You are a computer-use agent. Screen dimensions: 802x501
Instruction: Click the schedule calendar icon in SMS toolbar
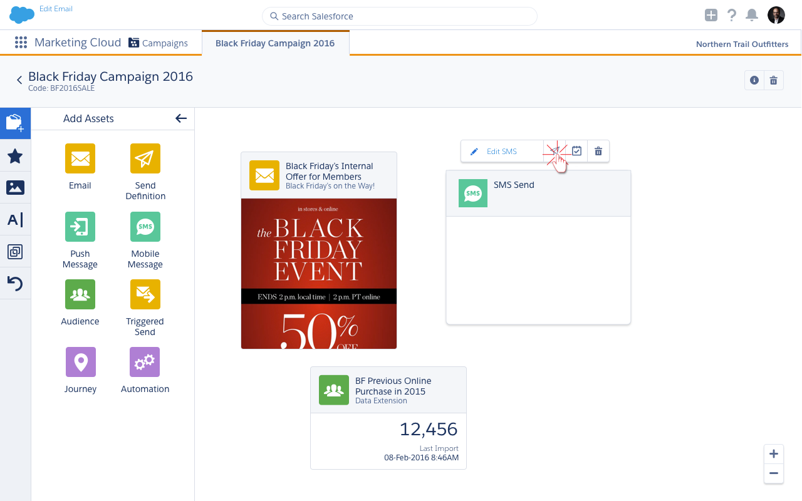[577, 151]
